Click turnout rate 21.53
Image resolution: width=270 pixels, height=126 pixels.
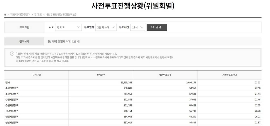[x=258, y=94]
